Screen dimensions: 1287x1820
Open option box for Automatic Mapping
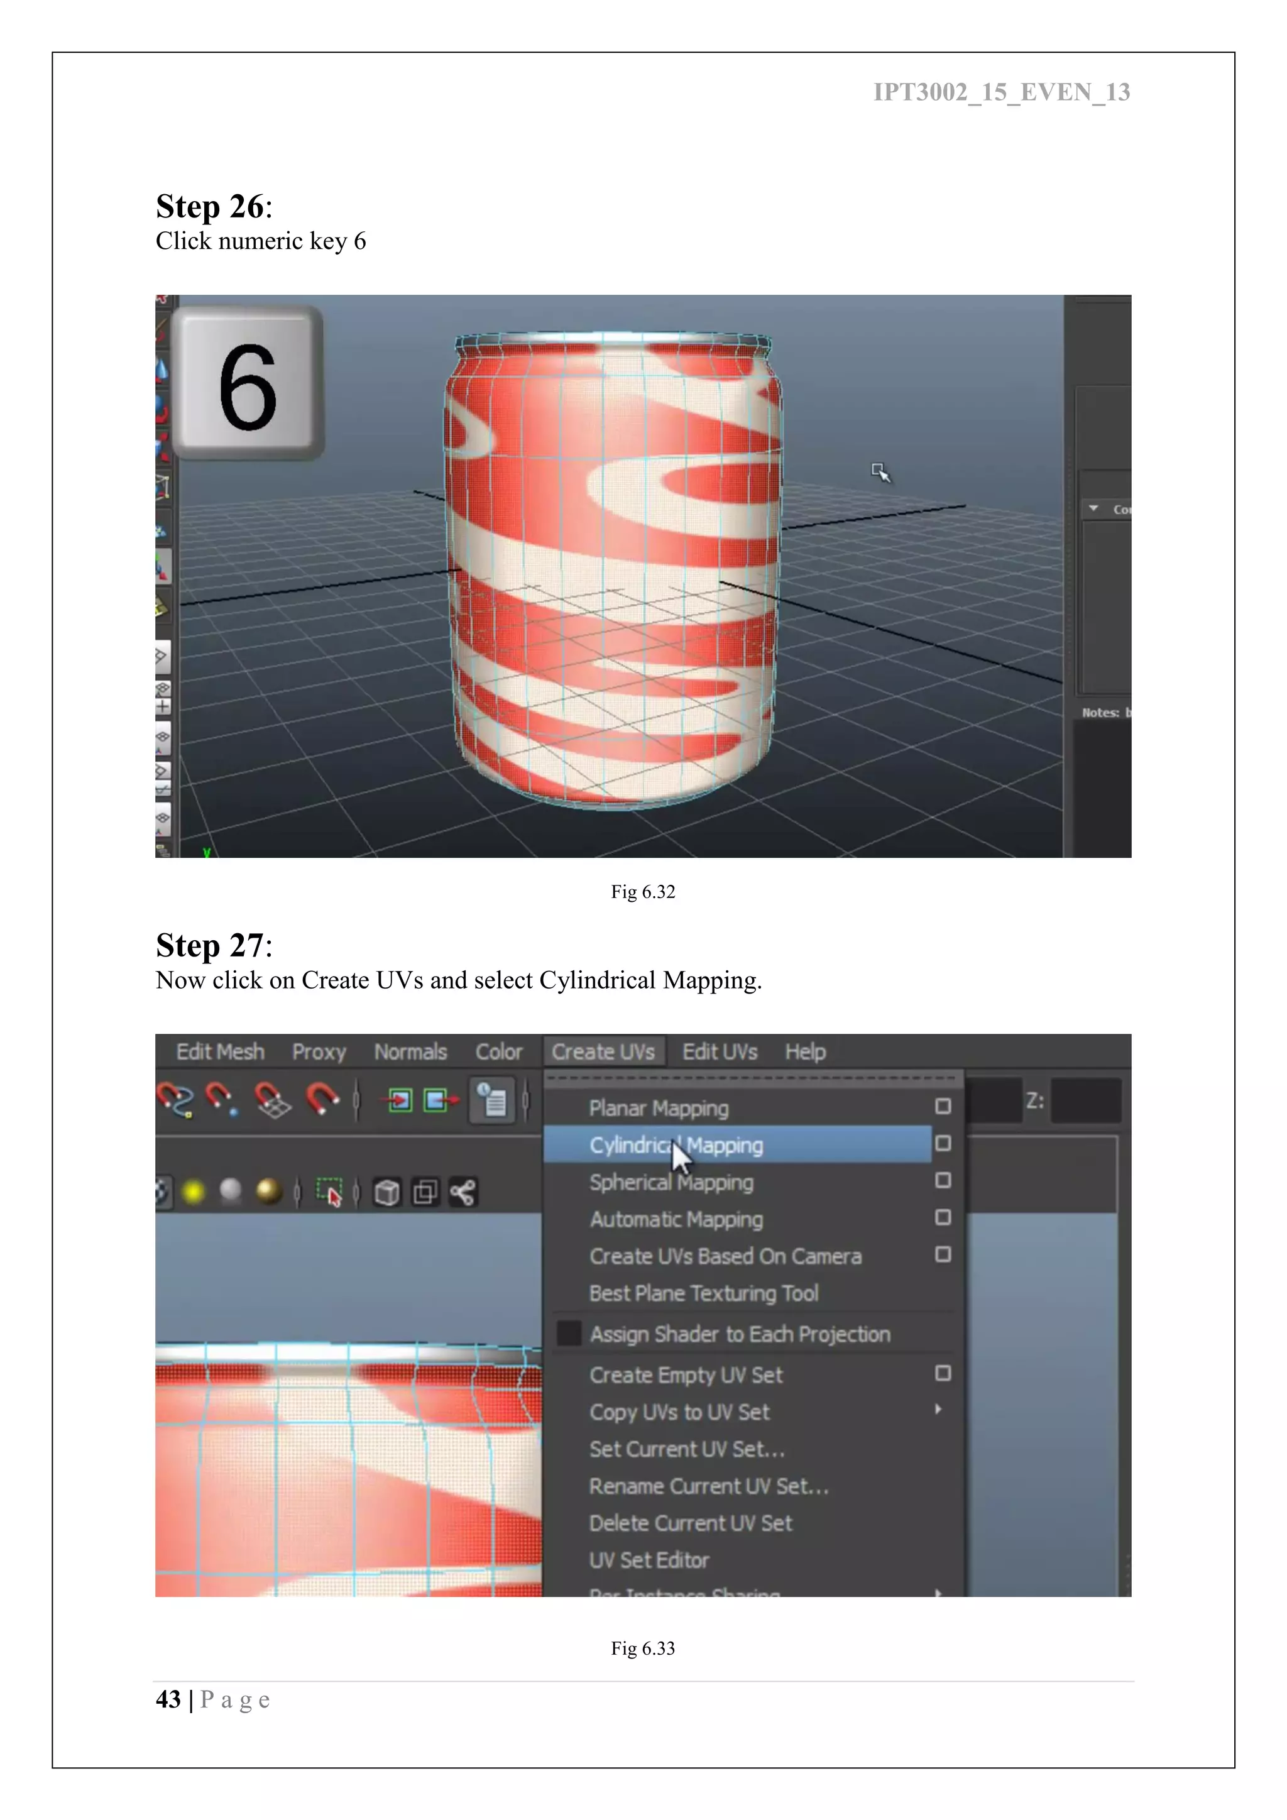click(x=943, y=1217)
